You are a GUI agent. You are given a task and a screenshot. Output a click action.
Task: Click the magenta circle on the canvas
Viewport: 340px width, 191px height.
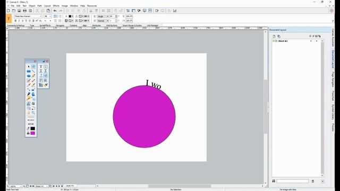click(144, 117)
